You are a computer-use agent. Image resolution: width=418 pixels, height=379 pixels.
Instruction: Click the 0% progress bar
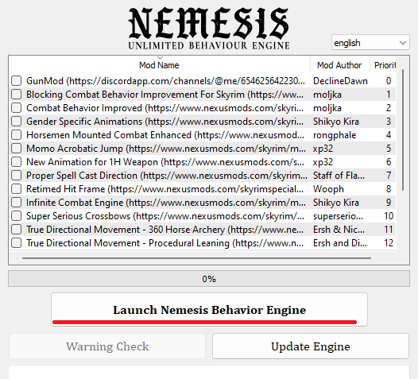[x=209, y=279]
